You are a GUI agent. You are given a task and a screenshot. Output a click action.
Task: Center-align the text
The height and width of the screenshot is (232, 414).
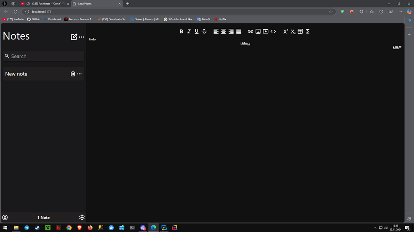click(x=224, y=31)
